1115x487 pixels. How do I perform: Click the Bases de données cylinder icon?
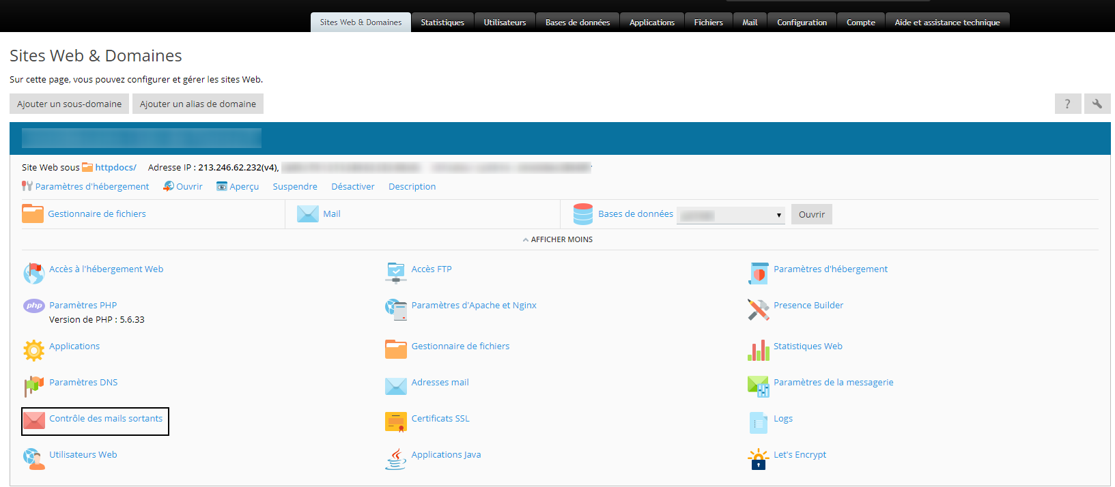pos(583,214)
